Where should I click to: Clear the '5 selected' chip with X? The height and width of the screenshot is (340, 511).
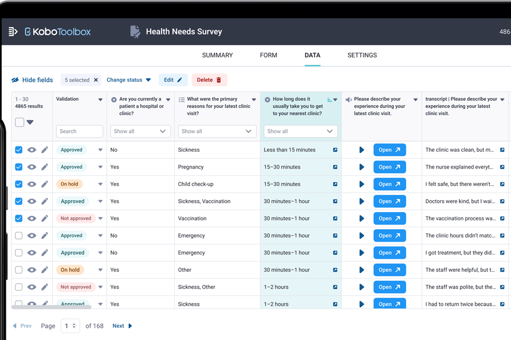[96, 80]
